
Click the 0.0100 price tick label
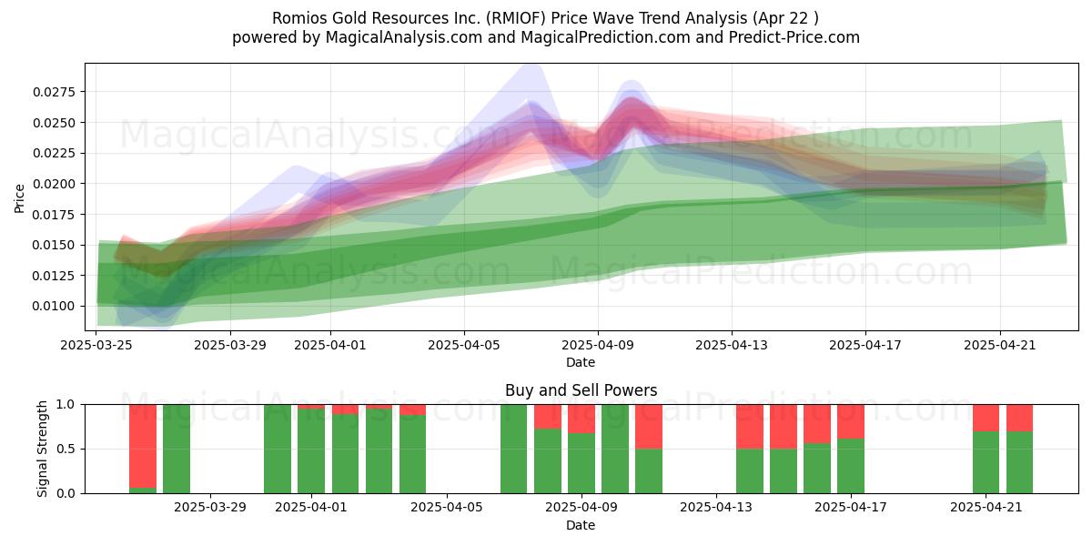[56, 306]
